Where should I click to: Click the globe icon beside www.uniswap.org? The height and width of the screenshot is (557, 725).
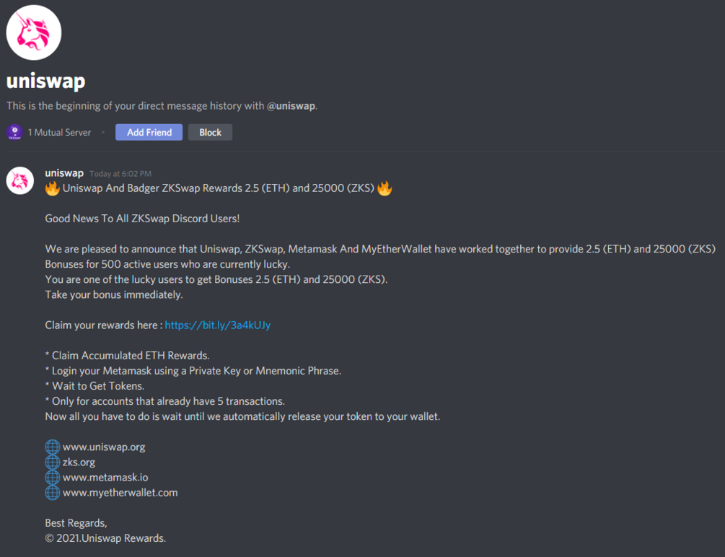point(52,447)
